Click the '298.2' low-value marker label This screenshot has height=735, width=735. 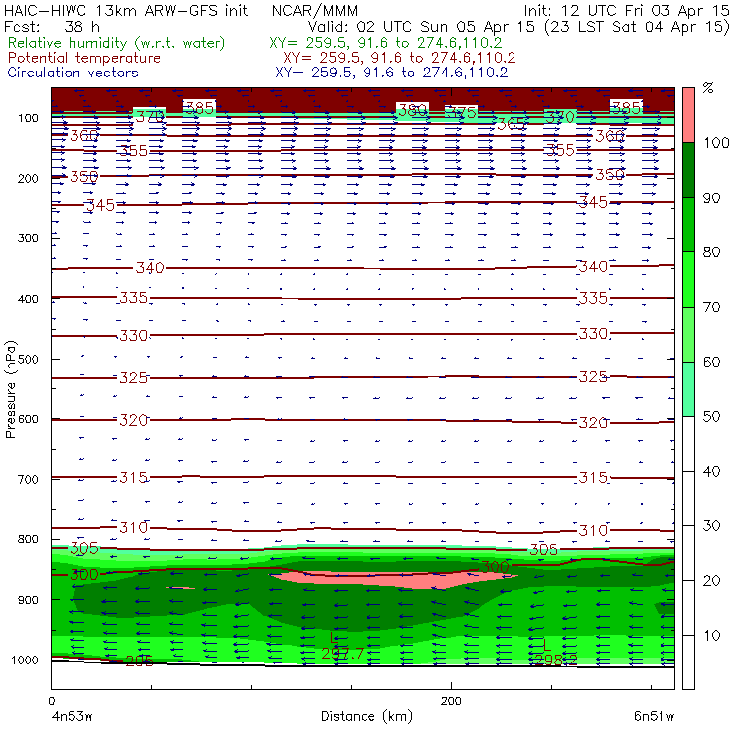point(556,661)
